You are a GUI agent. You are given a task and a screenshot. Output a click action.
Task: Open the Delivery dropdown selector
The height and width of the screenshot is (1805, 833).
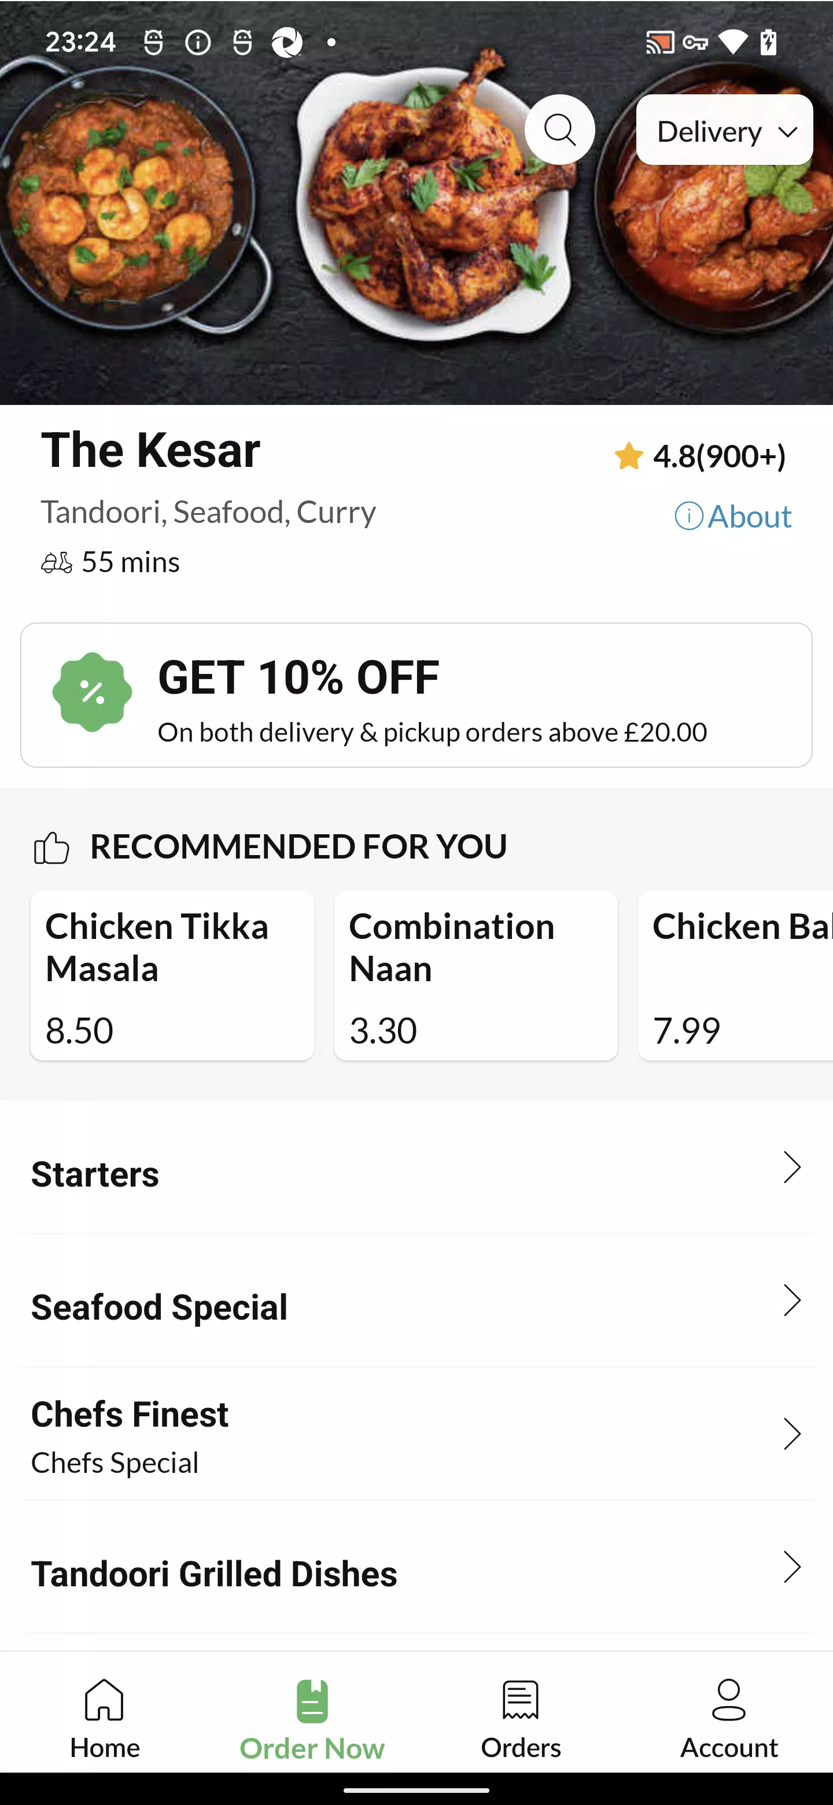click(724, 130)
